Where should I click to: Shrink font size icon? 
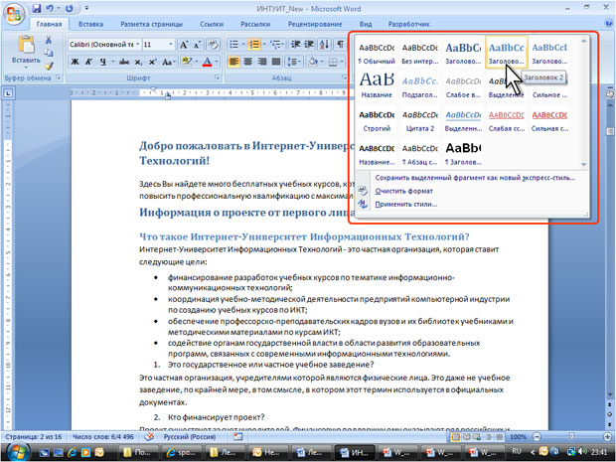click(197, 45)
